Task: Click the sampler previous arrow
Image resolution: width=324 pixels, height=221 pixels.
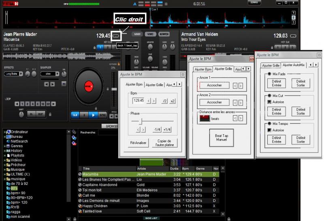Action: pyautogui.click(x=47, y=84)
